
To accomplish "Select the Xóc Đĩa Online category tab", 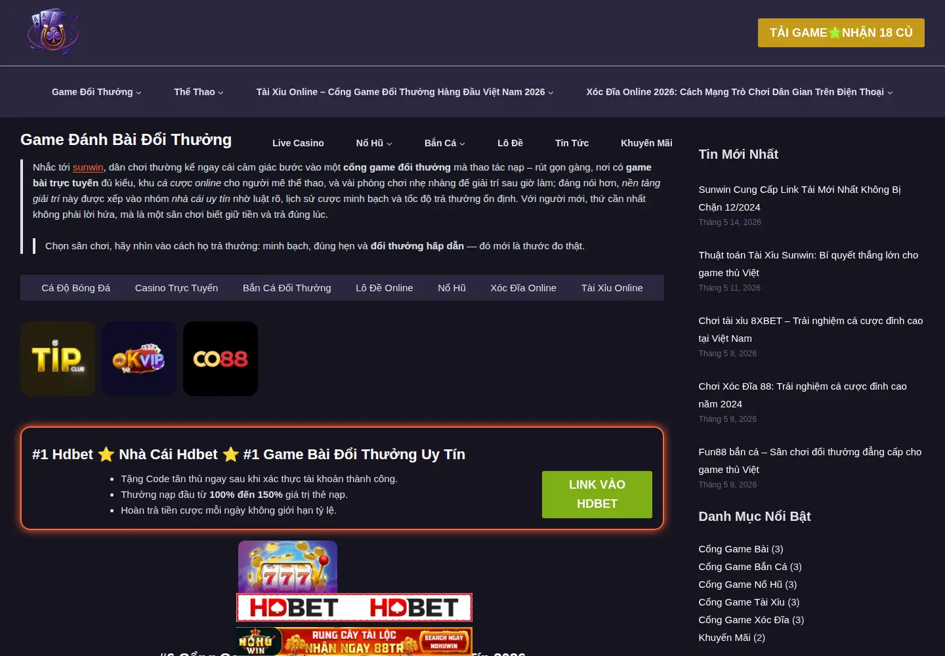I will click(523, 288).
